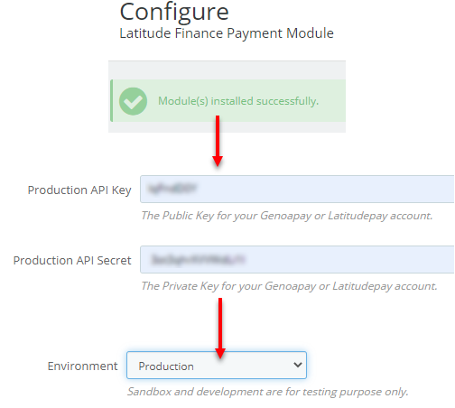
Task: Click the Production API Secret label
Action: [72, 261]
